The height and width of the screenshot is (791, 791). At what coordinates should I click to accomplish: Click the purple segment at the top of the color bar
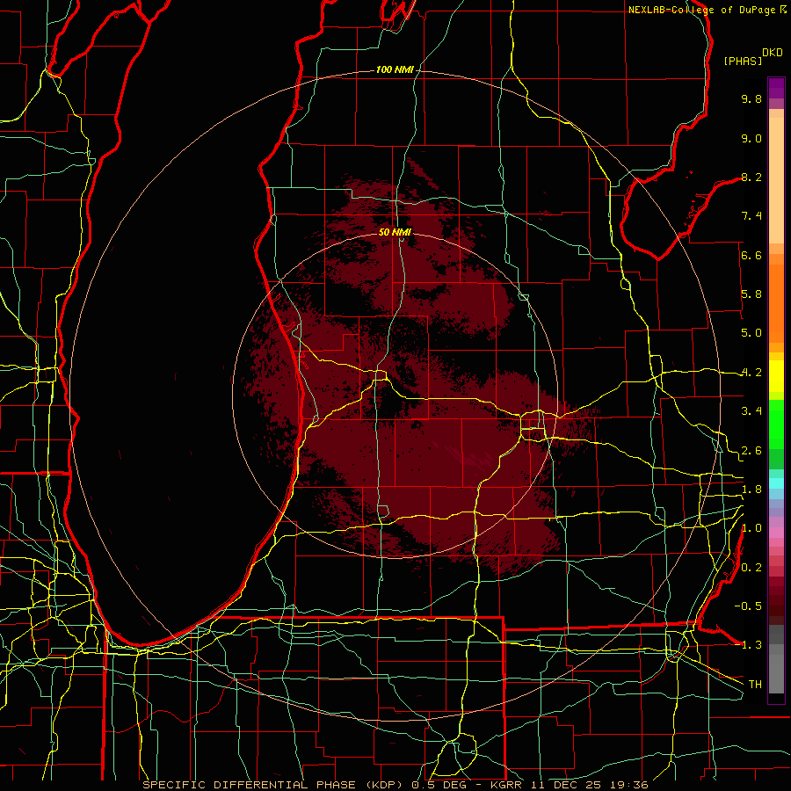[776, 88]
